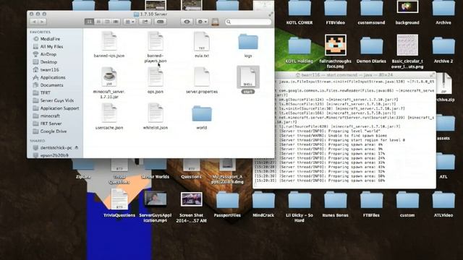Select Basic_circular_tower png desktop file
Viewport: 463px width, 260px height.
pos(407,45)
